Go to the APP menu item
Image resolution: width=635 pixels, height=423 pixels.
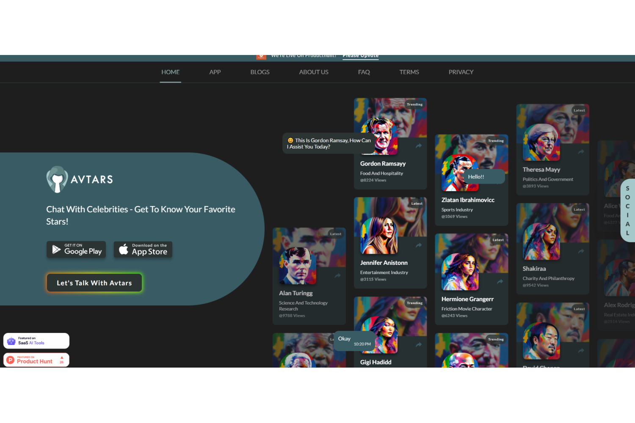[x=215, y=72]
